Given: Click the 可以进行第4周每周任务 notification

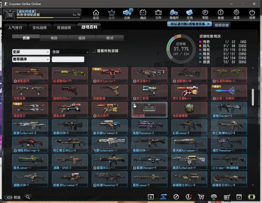Looking at the screenshot, I should pos(187,24).
